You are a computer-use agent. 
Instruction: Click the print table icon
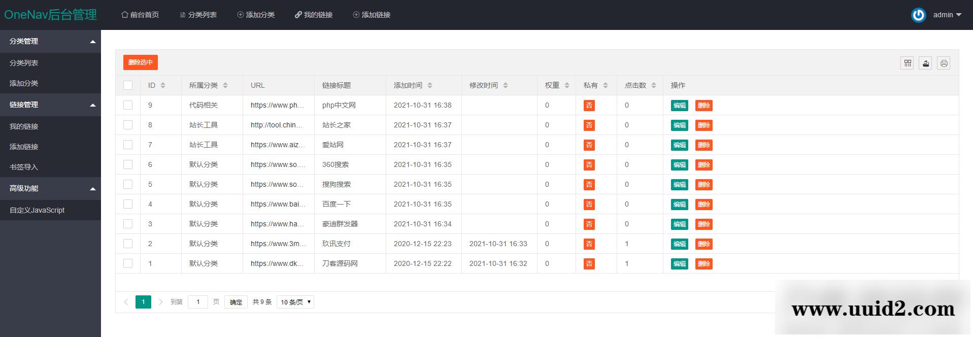[x=944, y=63]
